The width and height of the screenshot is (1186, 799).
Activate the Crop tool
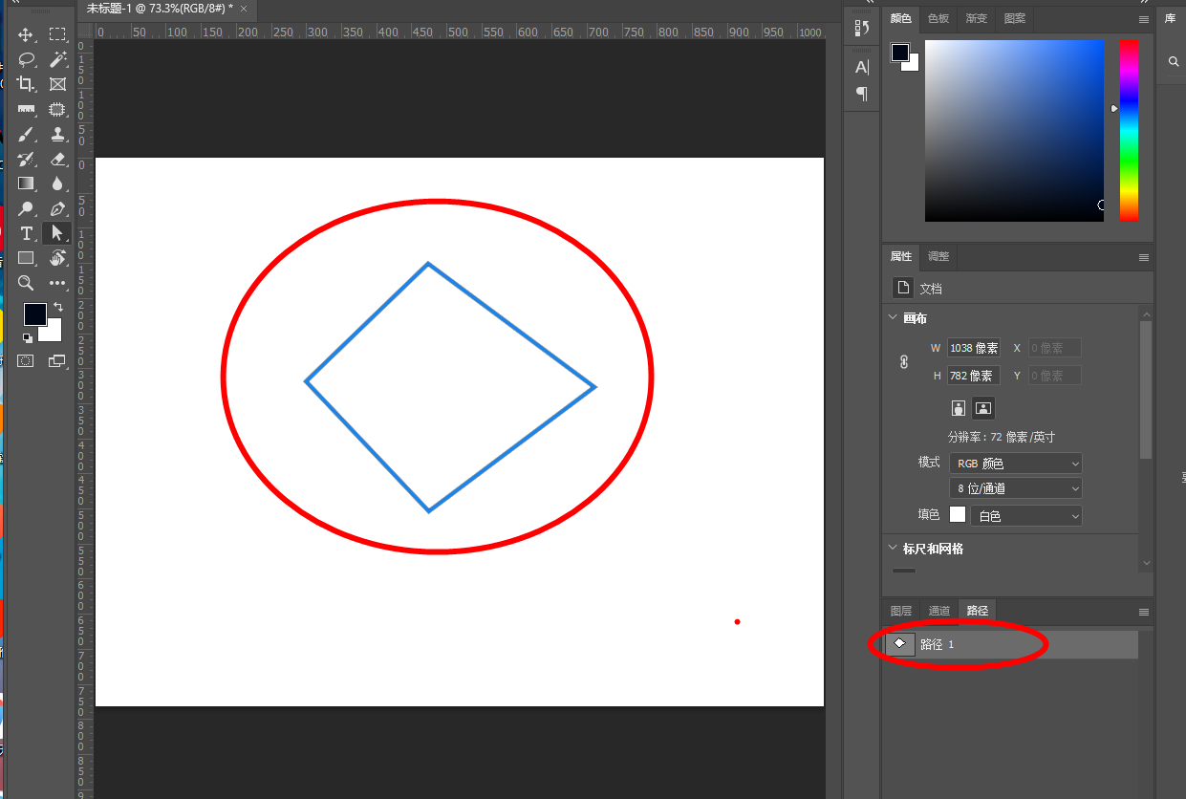[26, 84]
